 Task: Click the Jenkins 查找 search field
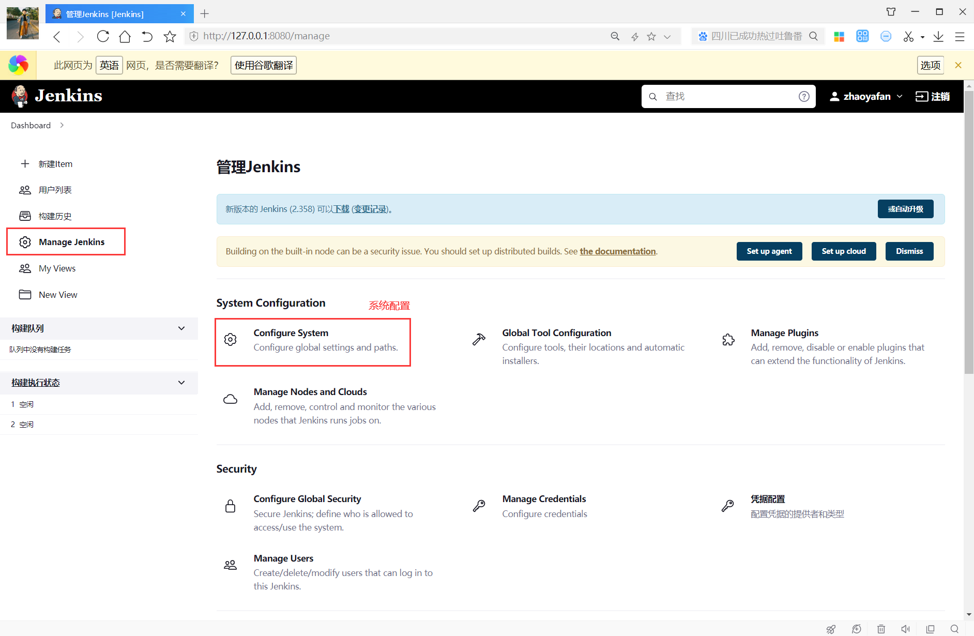pos(728,96)
